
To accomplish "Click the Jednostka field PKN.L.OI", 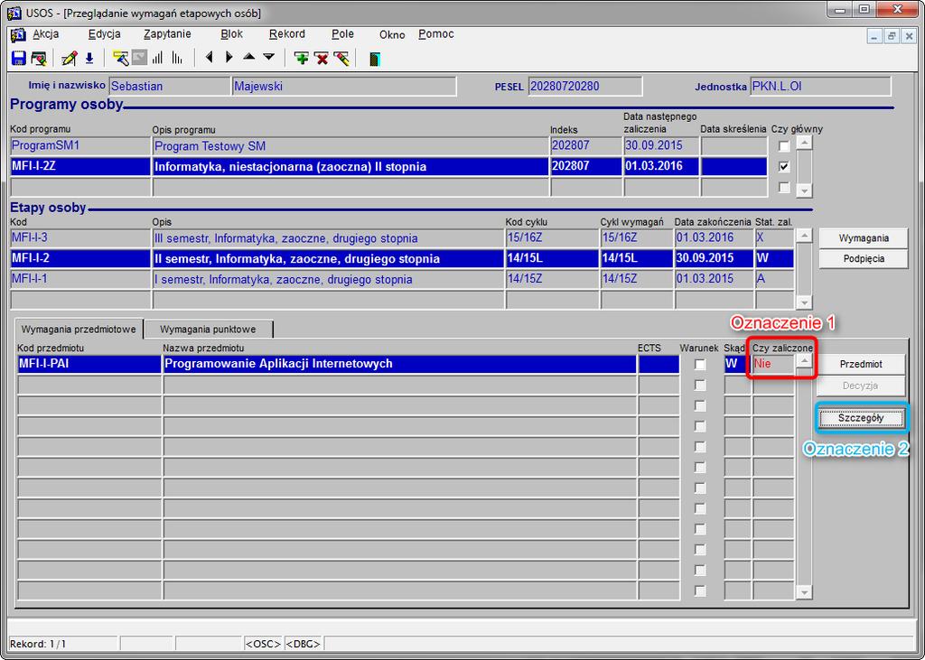I will [x=820, y=86].
